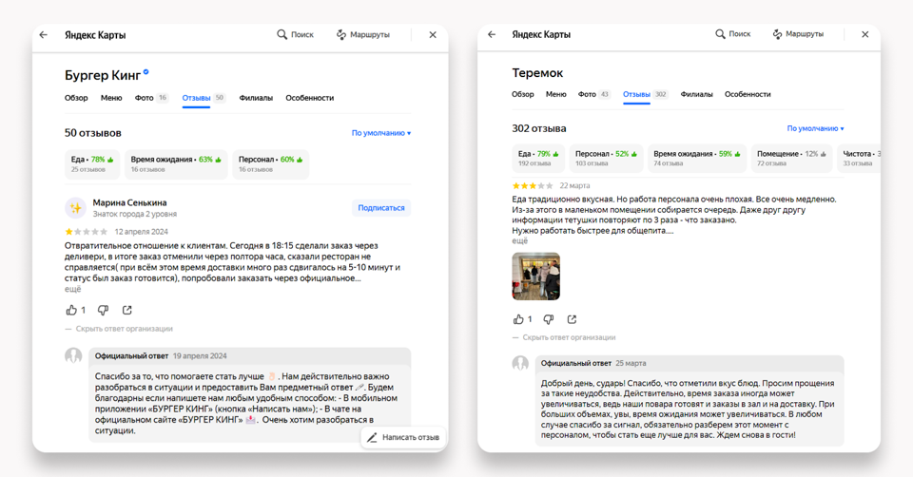The width and height of the screenshot is (913, 477).
Task: Collapse Теремок organization reply
Action: [x=564, y=337]
